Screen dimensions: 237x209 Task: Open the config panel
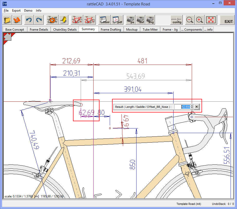coord(177,20)
